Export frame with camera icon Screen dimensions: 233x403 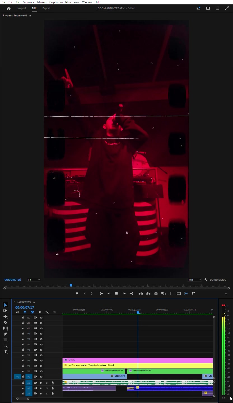156,294
